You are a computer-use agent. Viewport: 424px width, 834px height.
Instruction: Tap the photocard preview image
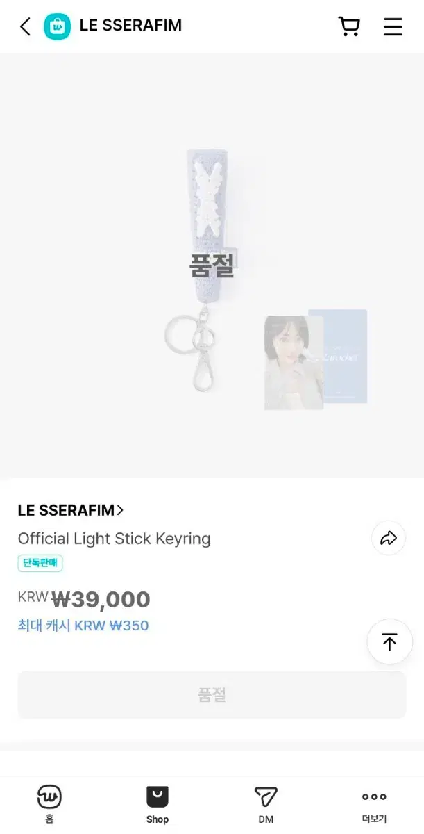click(x=294, y=361)
